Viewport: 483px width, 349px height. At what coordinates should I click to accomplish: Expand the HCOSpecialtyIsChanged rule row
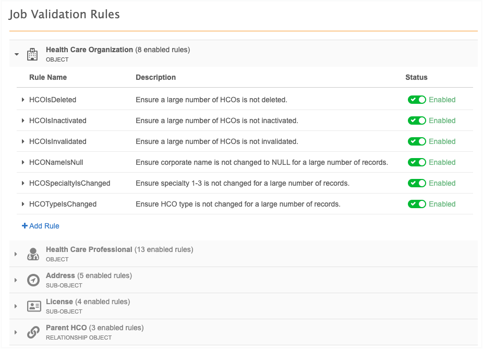tap(23, 183)
